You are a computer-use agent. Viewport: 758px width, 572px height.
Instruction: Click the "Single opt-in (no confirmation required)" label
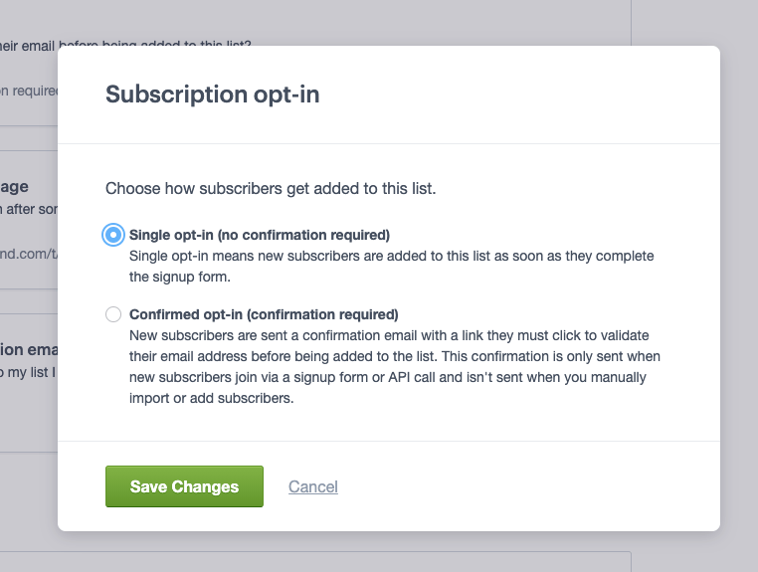(260, 235)
